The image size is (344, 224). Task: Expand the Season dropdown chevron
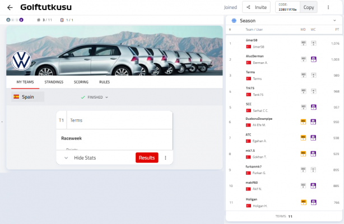(x=334, y=21)
